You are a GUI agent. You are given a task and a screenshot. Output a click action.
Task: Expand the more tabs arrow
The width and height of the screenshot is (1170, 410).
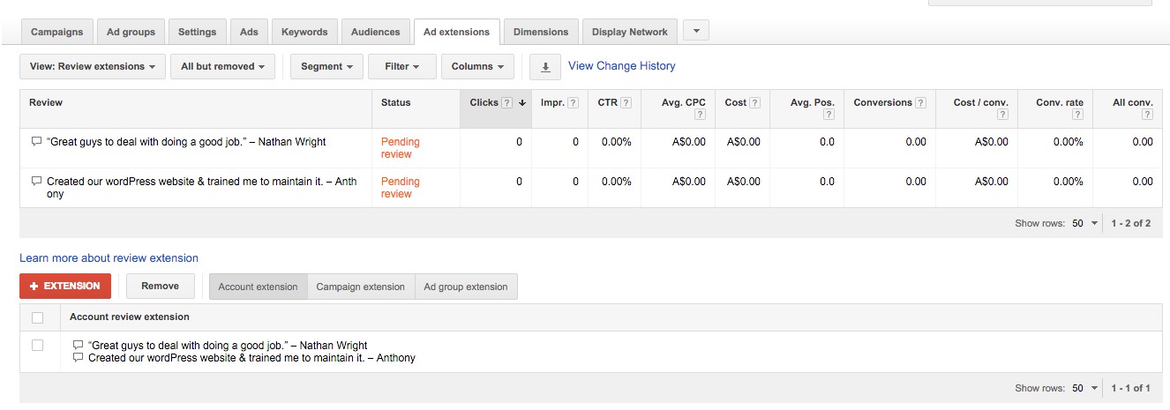click(x=696, y=31)
